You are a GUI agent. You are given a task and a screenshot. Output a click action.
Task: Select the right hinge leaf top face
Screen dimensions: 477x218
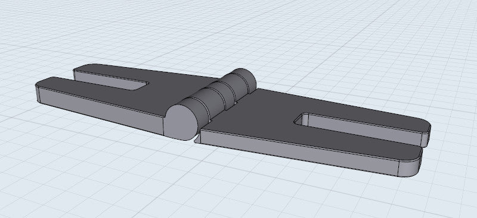259,115
